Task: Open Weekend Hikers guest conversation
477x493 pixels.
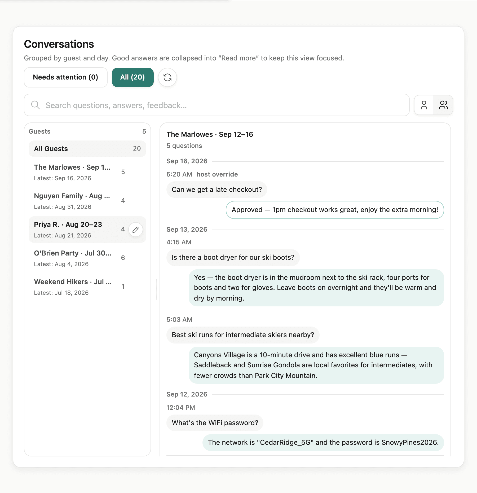Action: point(87,287)
